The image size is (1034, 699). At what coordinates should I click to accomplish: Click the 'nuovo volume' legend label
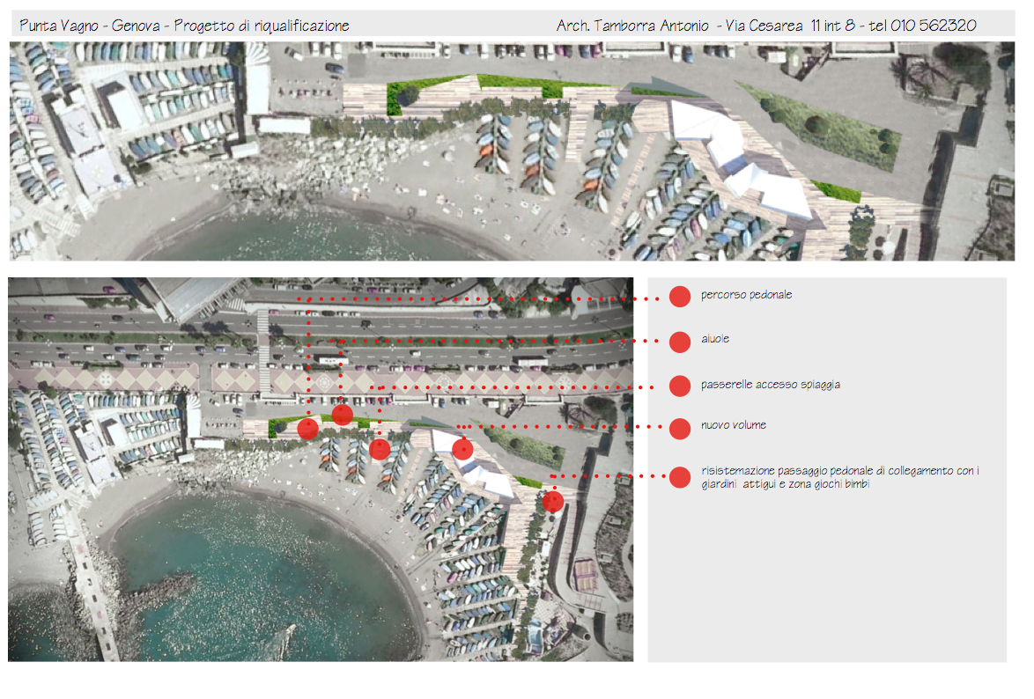[x=733, y=425]
